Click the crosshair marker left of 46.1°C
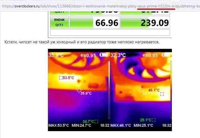 point(141,90)
